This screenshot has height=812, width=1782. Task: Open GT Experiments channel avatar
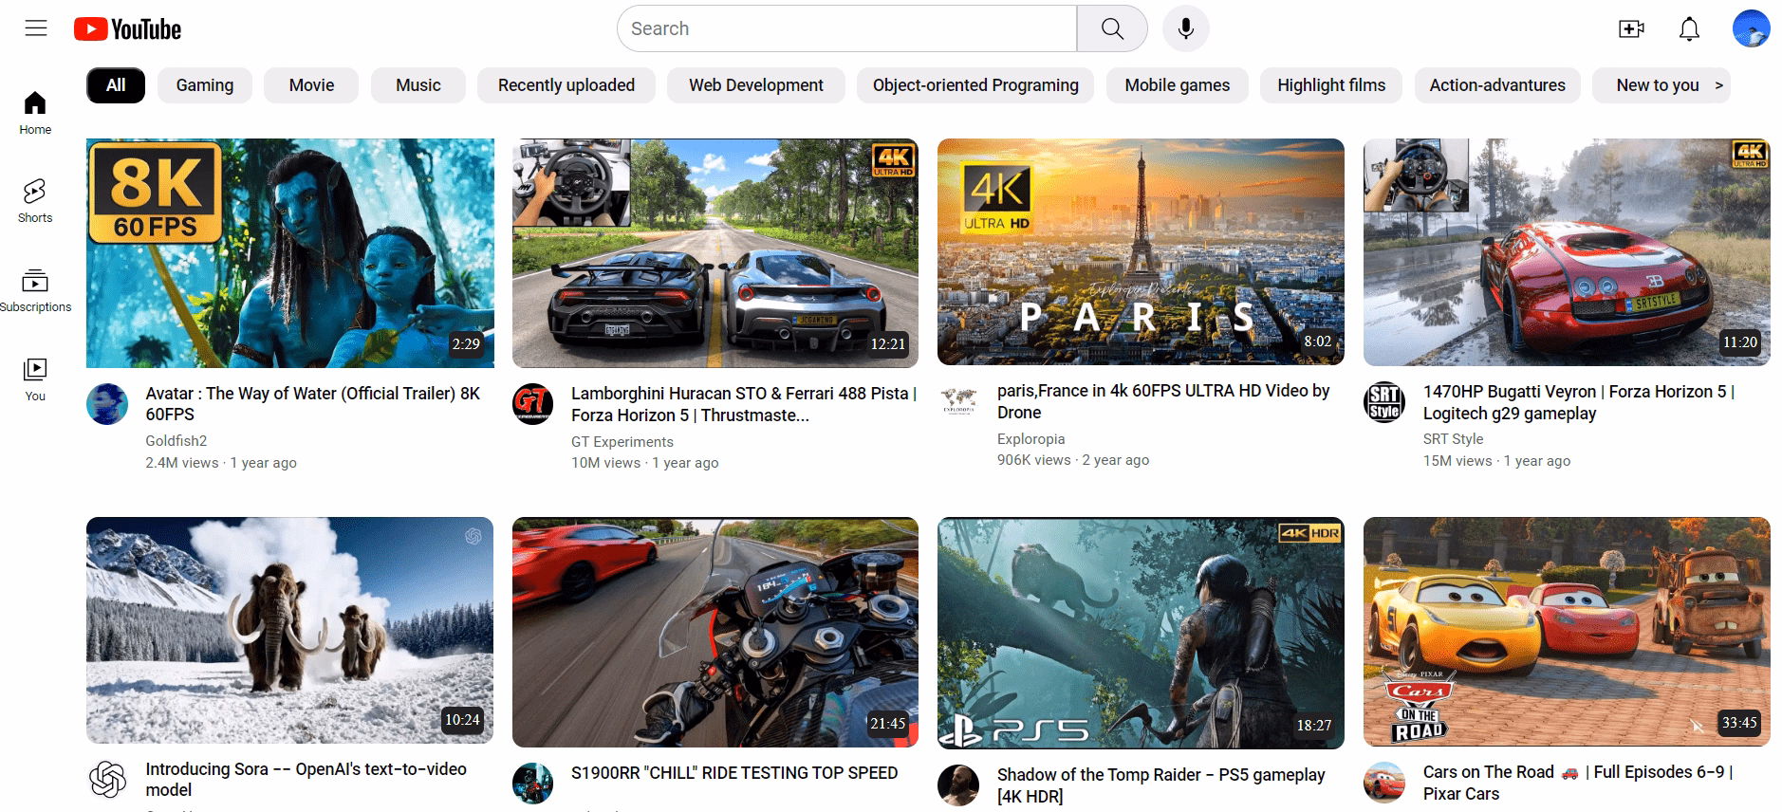point(532,404)
